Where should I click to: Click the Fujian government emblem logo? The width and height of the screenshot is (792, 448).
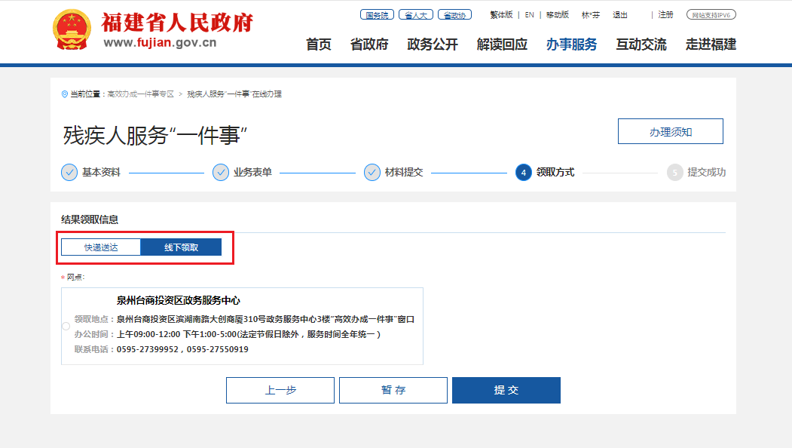click(x=72, y=30)
